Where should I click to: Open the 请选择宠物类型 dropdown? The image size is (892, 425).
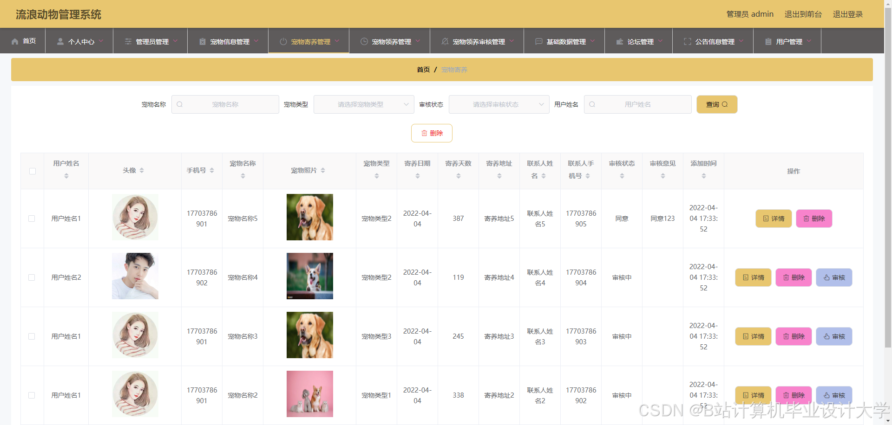click(x=364, y=104)
